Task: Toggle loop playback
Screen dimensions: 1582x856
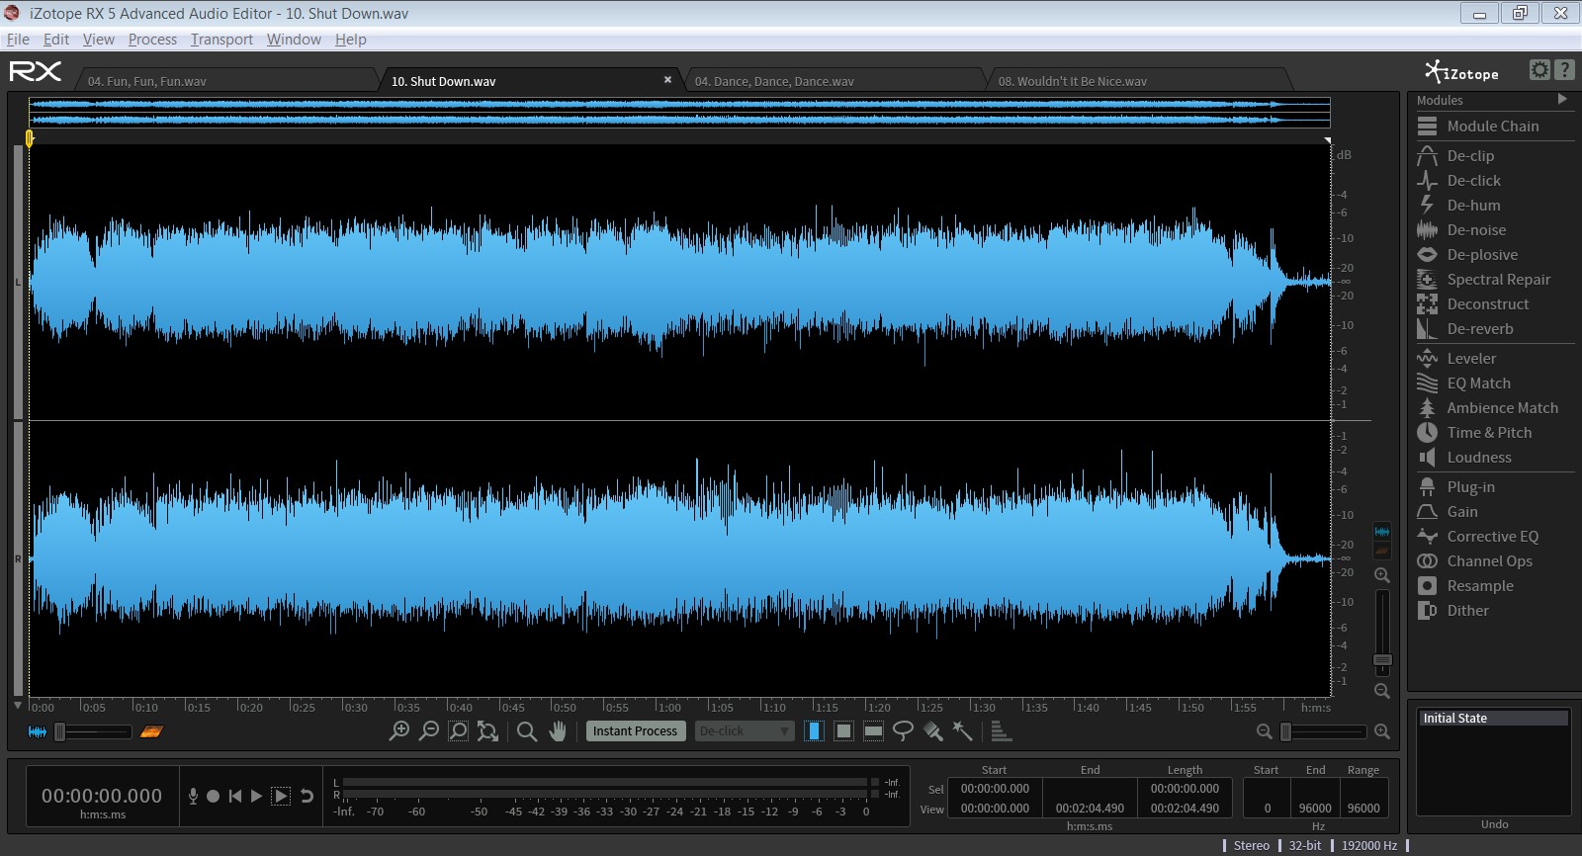Action: click(x=308, y=796)
